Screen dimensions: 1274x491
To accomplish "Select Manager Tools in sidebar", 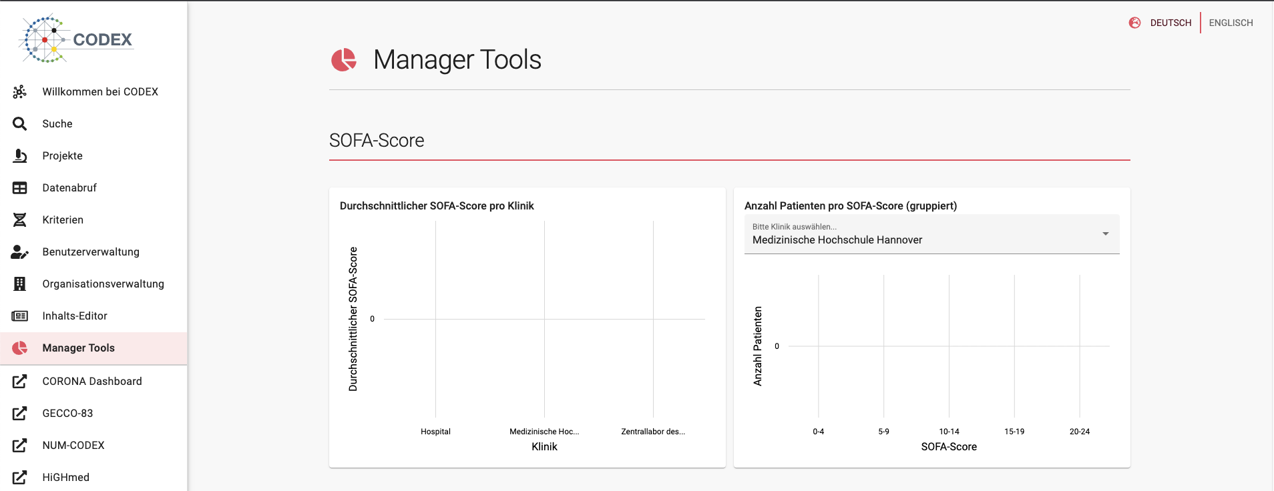I will 93,348.
